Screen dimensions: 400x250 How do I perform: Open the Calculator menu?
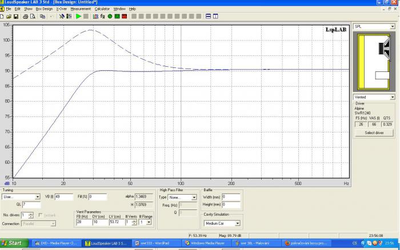(x=102, y=9)
